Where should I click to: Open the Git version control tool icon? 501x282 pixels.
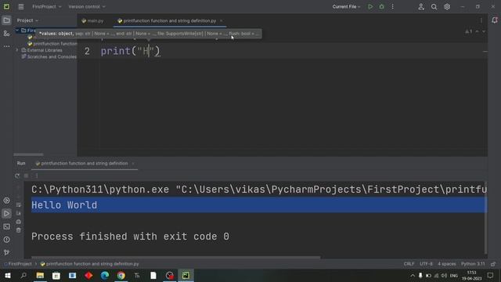(x=6, y=252)
